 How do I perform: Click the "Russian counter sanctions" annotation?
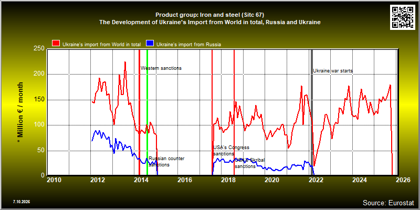[x=166, y=162]
